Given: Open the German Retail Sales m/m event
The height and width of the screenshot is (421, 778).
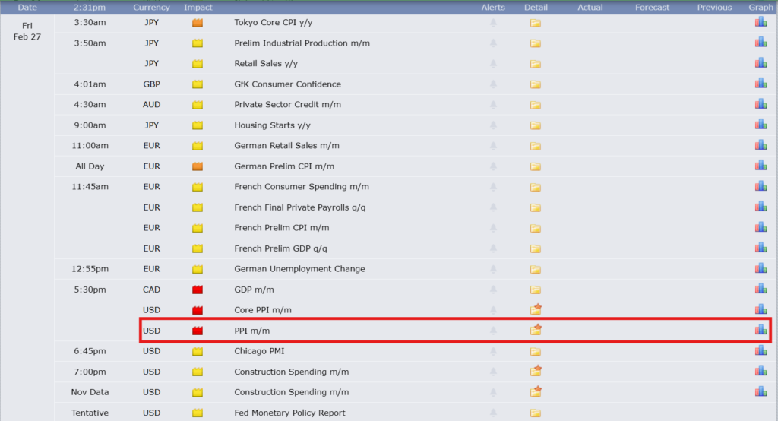Looking at the screenshot, I should click(286, 146).
